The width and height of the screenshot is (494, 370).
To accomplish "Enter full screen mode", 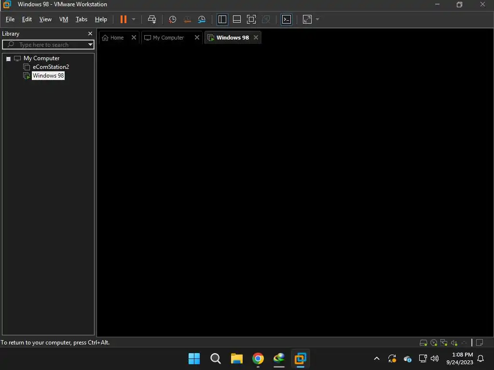I will 251,19.
